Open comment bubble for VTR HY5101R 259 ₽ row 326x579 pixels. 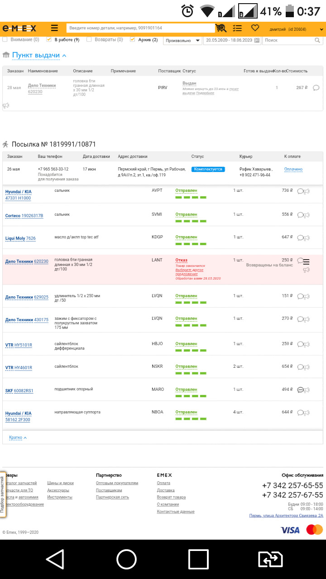(300, 344)
